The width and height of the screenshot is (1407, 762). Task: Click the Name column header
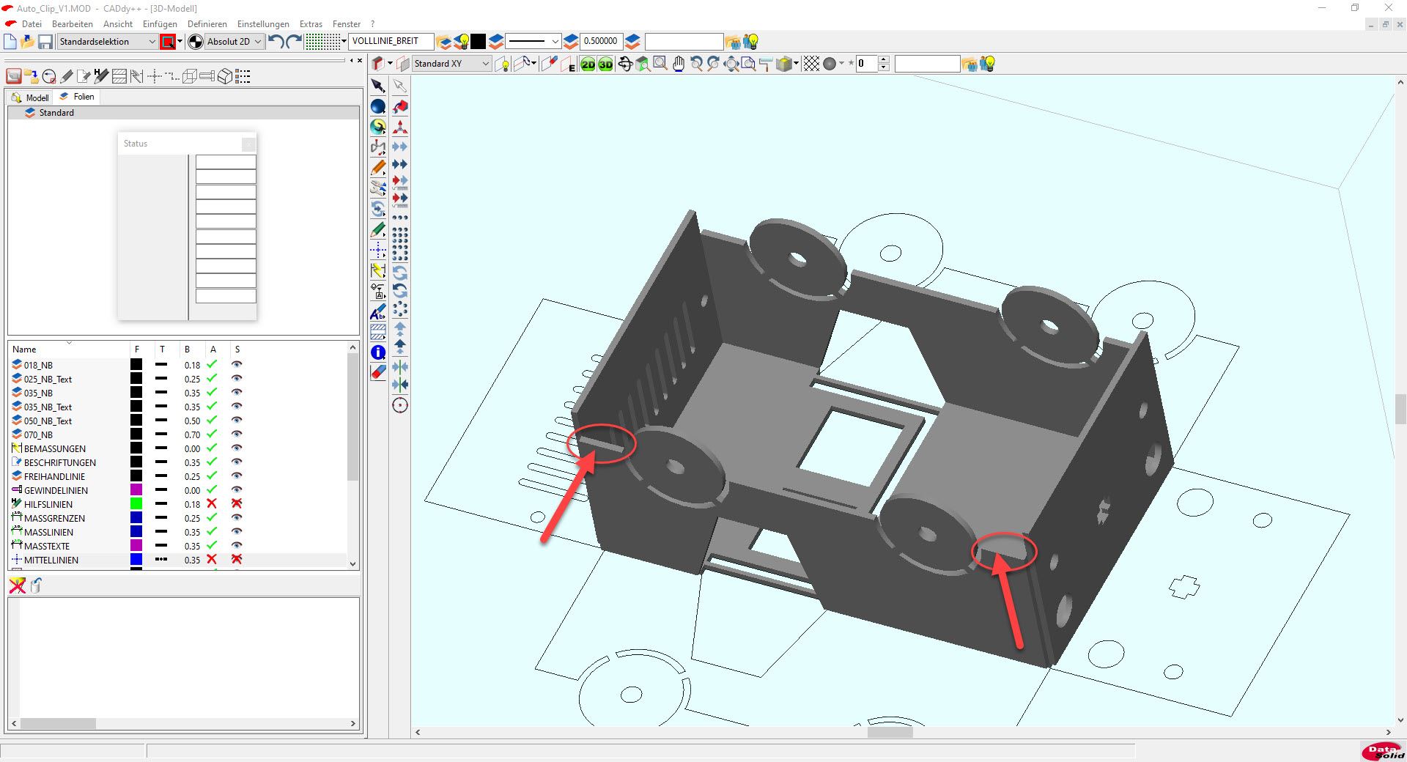pyautogui.click(x=24, y=349)
